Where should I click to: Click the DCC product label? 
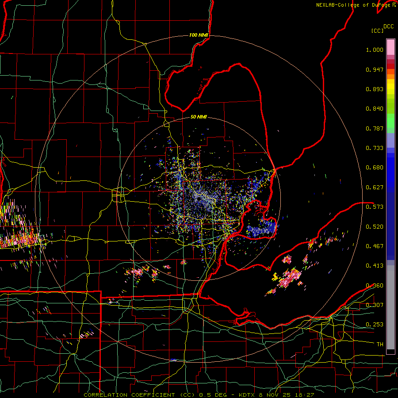coord(388,27)
